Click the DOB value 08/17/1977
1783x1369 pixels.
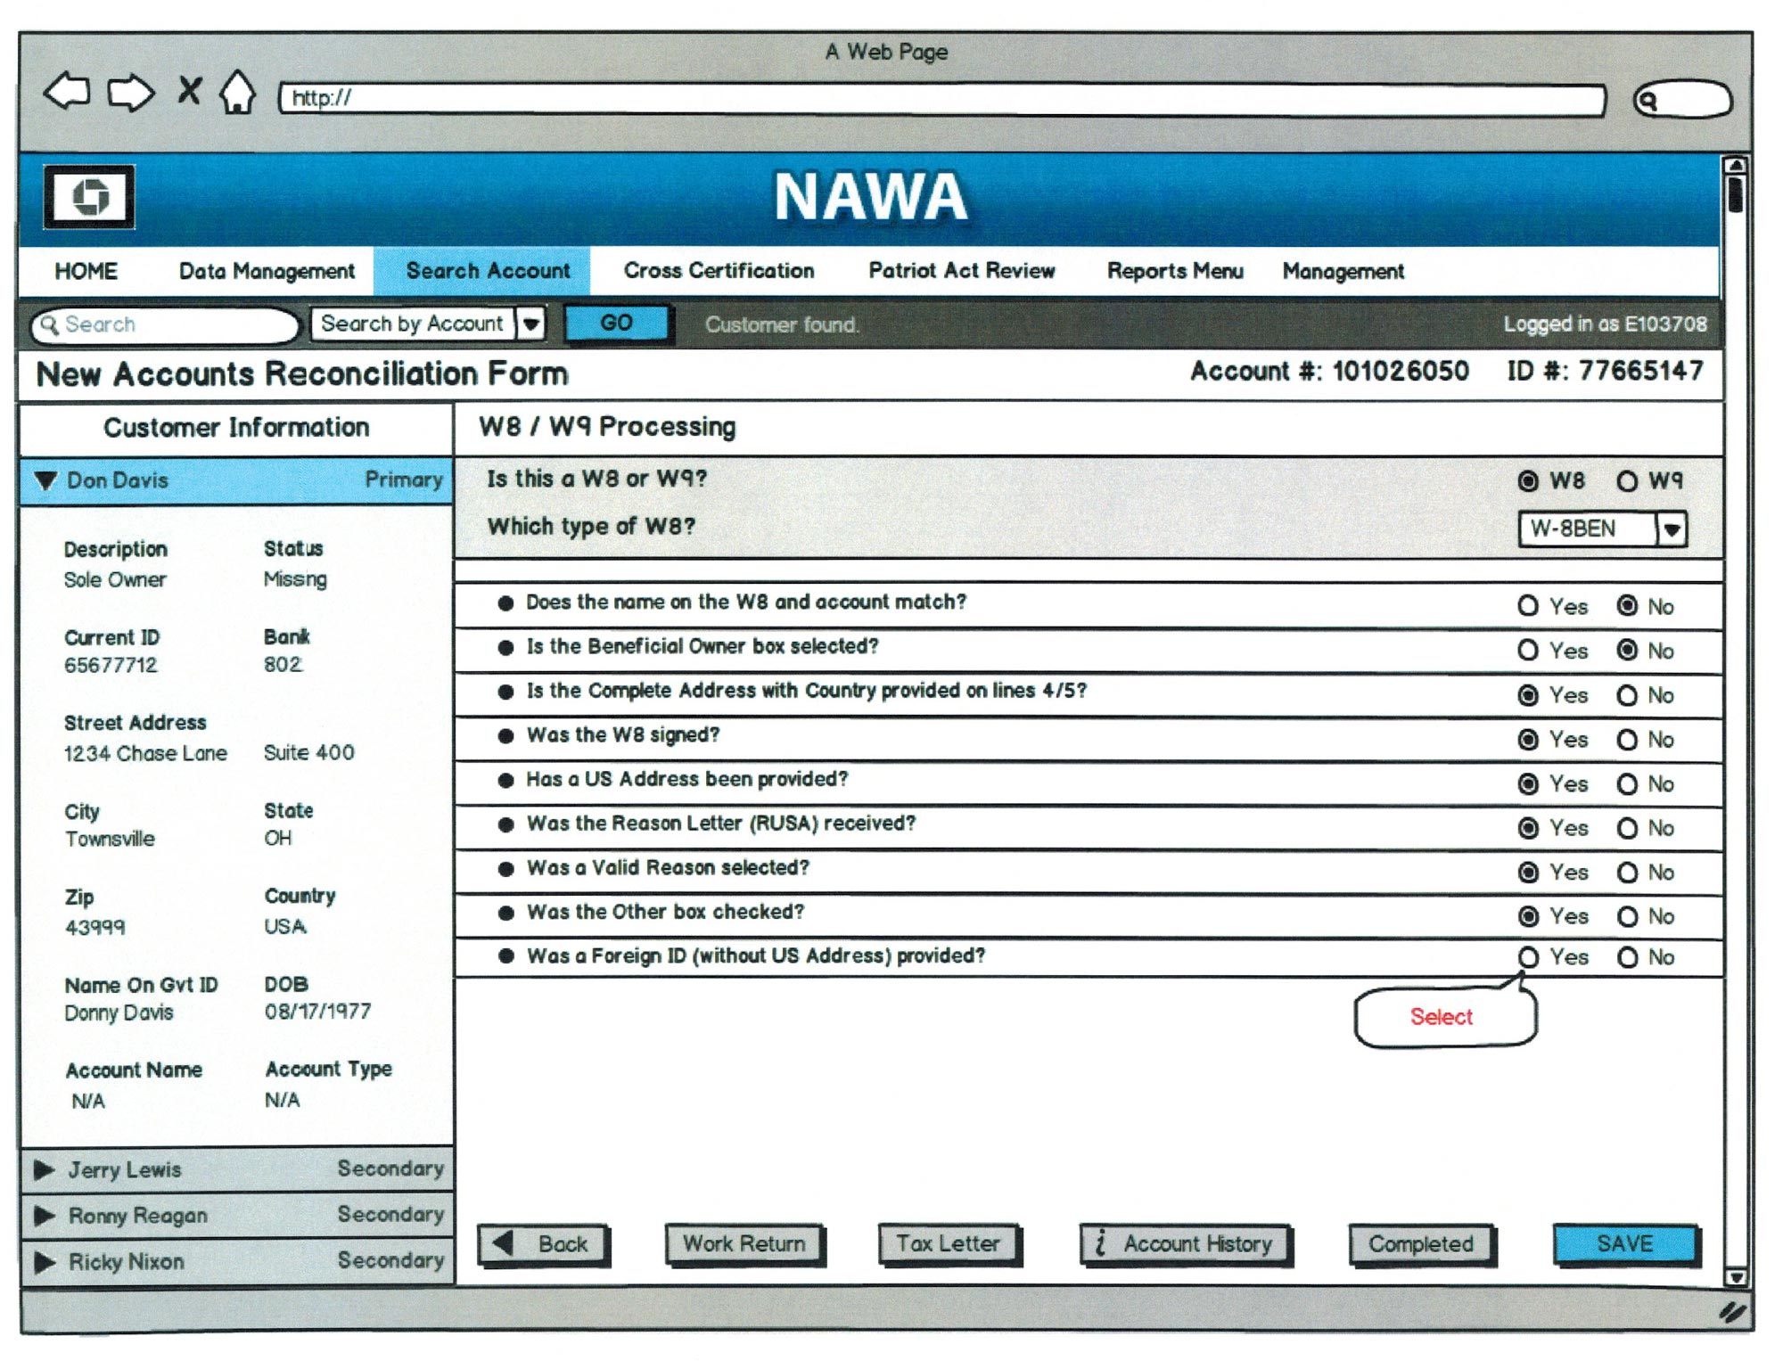(x=317, y=1012)
